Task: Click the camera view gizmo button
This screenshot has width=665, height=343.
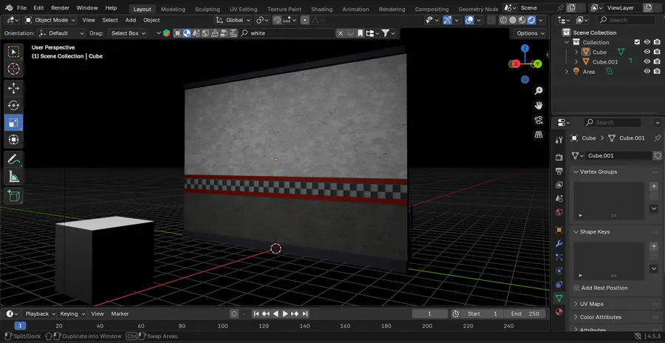Action: tap(539, 119)
